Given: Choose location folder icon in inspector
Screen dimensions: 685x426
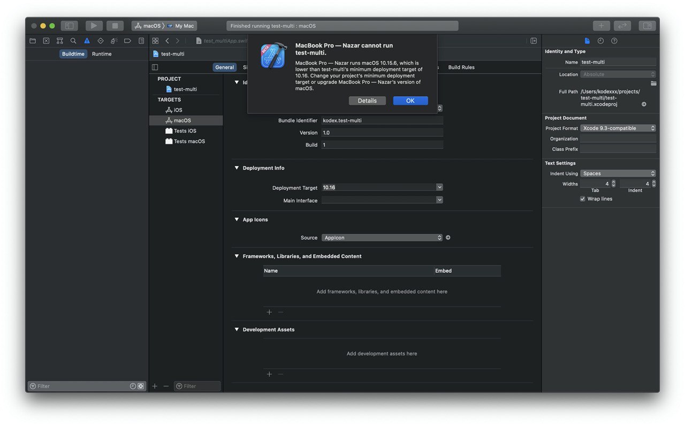Looking at the screenshot, I should pyautogui.click(x=653, y=83).
